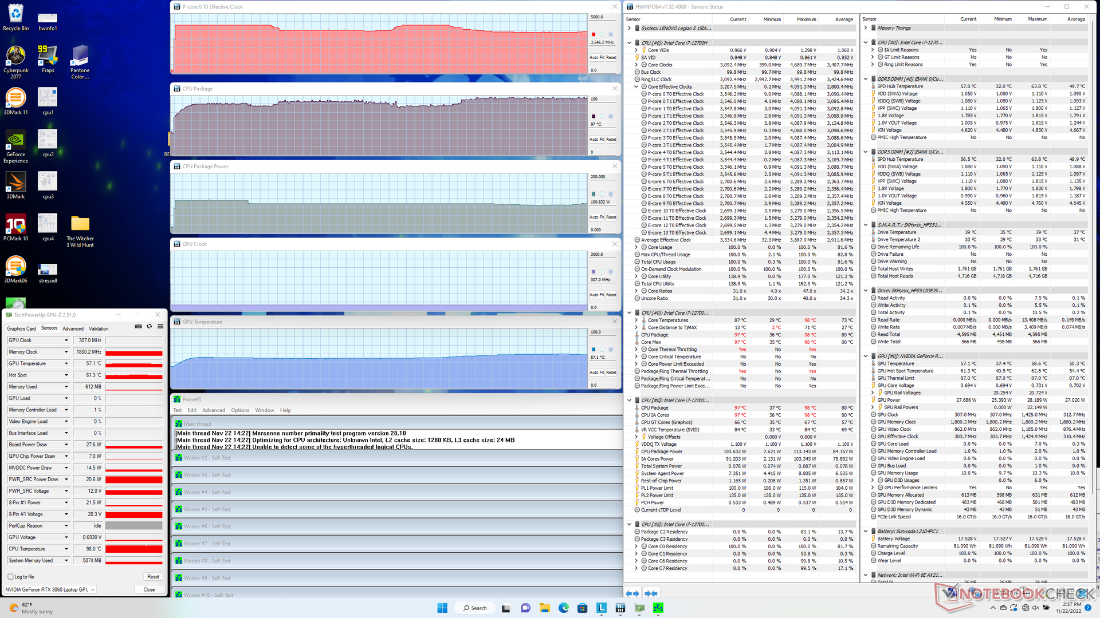Expand the Core VIDs row
The width and height of the screenshot is (1100, 618).
click(x=637, y=50)
